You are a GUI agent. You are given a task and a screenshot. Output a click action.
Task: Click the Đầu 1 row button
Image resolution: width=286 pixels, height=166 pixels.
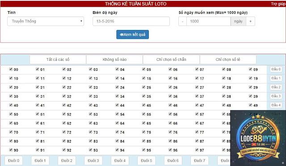click(x=276, y=78)
